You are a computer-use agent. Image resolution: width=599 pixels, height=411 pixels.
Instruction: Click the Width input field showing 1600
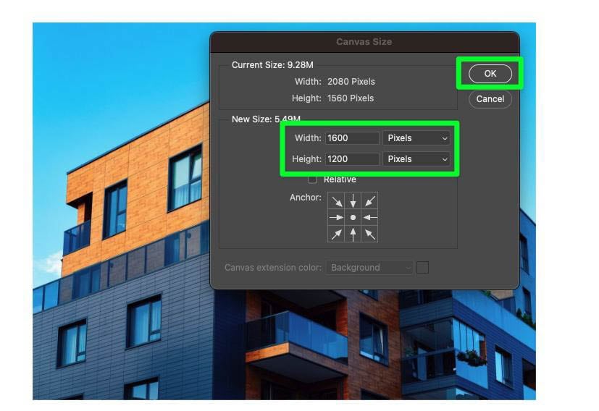tap(352, 138)
